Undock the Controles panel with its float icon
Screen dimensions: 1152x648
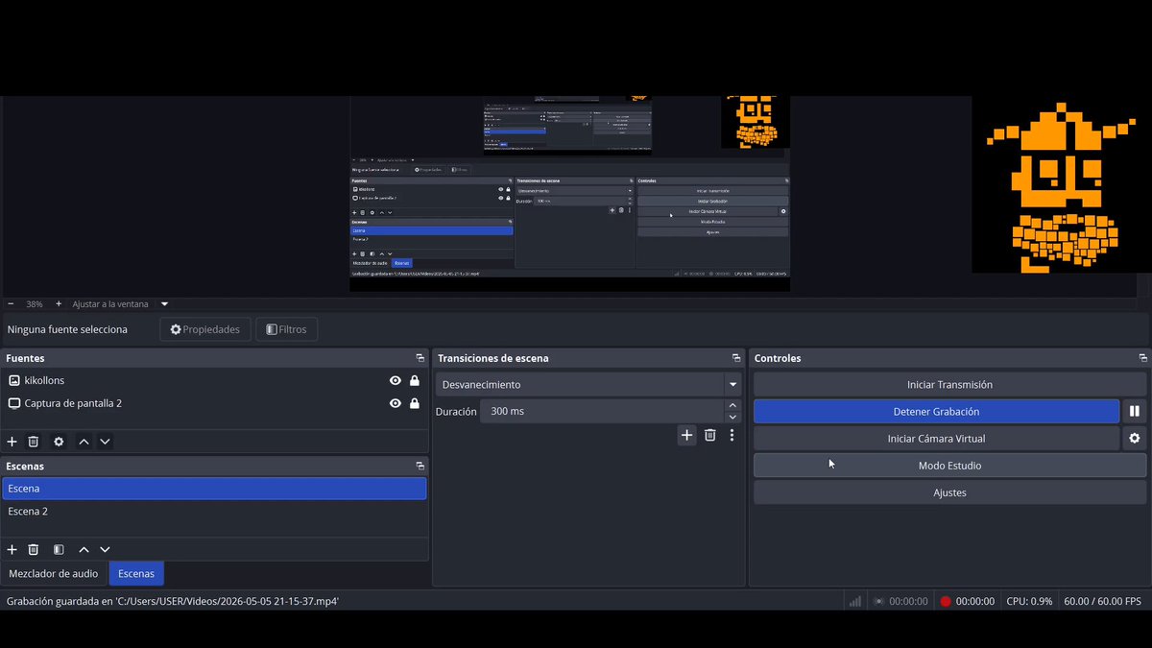coord(1142,358)
